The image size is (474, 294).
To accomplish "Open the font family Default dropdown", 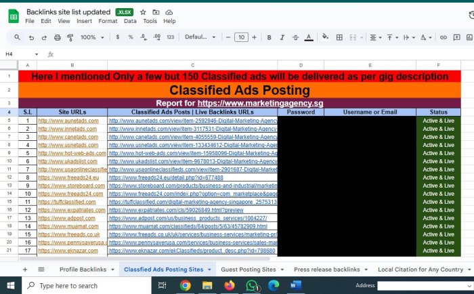I will coord(200,37).
